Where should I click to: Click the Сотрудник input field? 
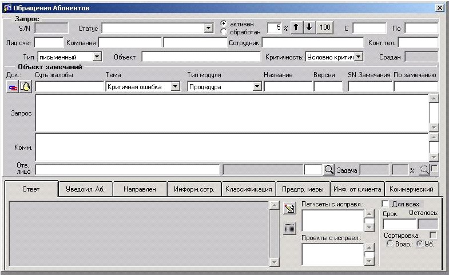313,42
